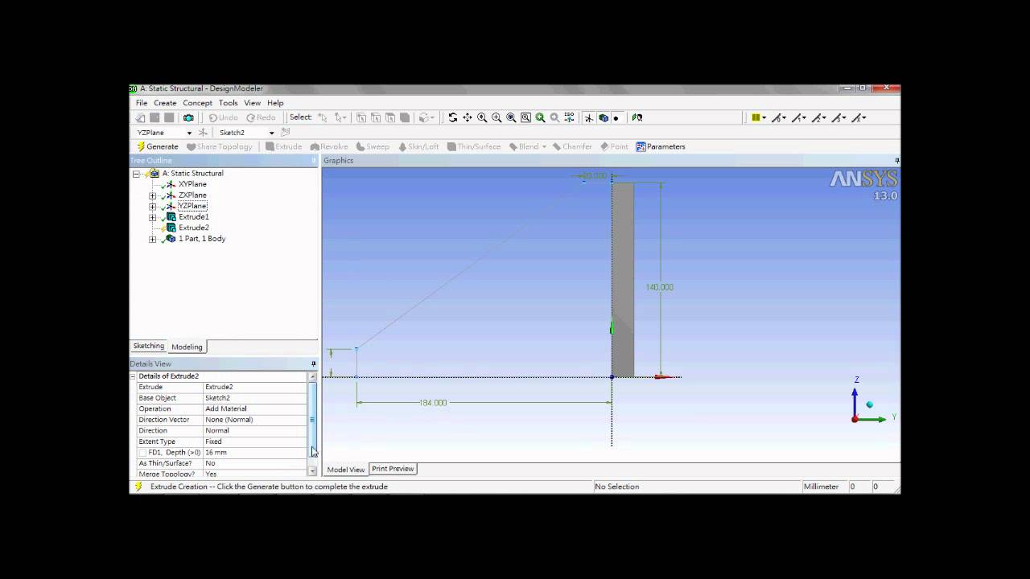1030x579 pixels.
Task: Click the Box Zoom icon
Action: pyautogui.click(x=496, y=117)
